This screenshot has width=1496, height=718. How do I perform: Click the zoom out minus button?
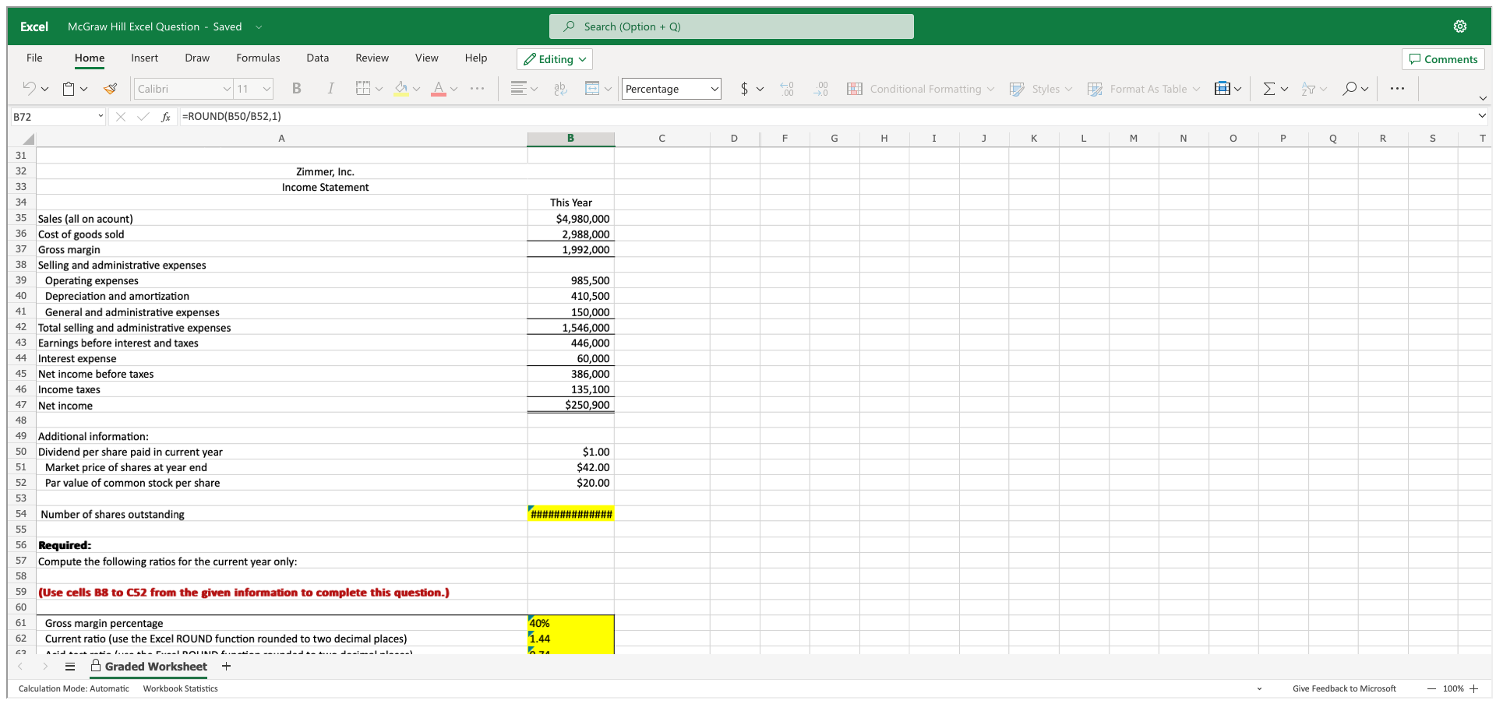pyautogui.click(x=1431, y=689)
